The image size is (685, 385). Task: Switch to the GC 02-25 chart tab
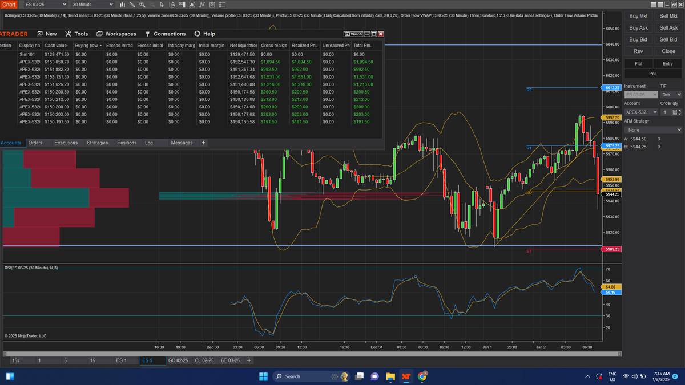click(x=178, y=360)
